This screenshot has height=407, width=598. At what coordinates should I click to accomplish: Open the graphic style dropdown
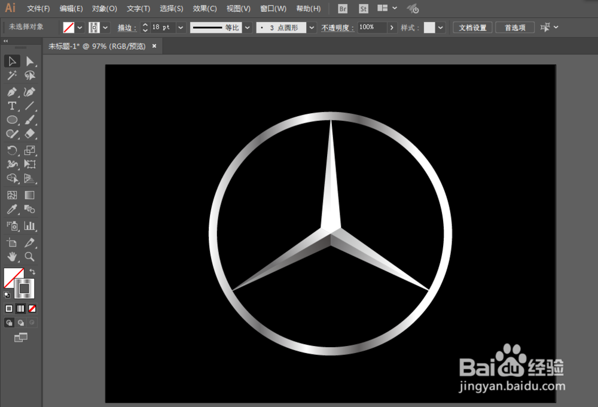[x=441, y=28]
